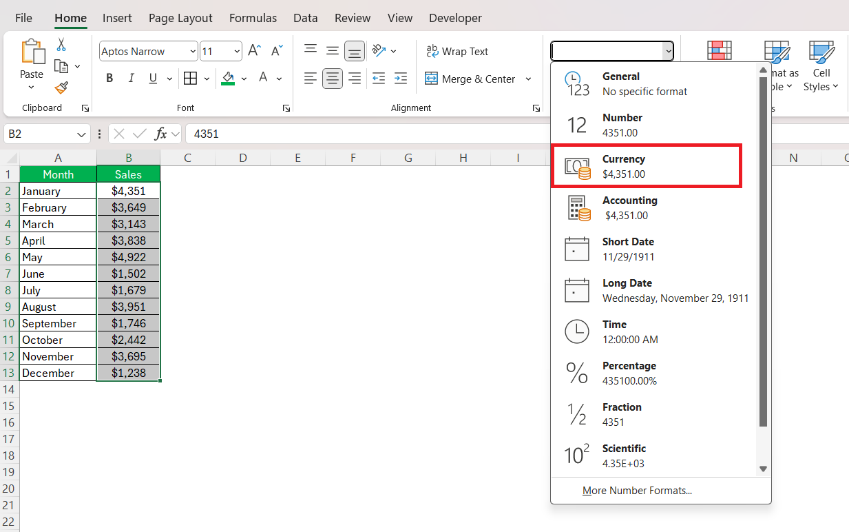This screenshot has height=532, width=849.
Task: Click Decrease Indent icon
Action: (379, 79)
